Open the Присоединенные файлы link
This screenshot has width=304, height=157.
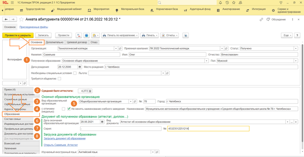(34, 27)
